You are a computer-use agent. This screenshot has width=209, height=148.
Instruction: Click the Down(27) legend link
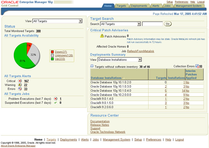(x=61, y=52)
